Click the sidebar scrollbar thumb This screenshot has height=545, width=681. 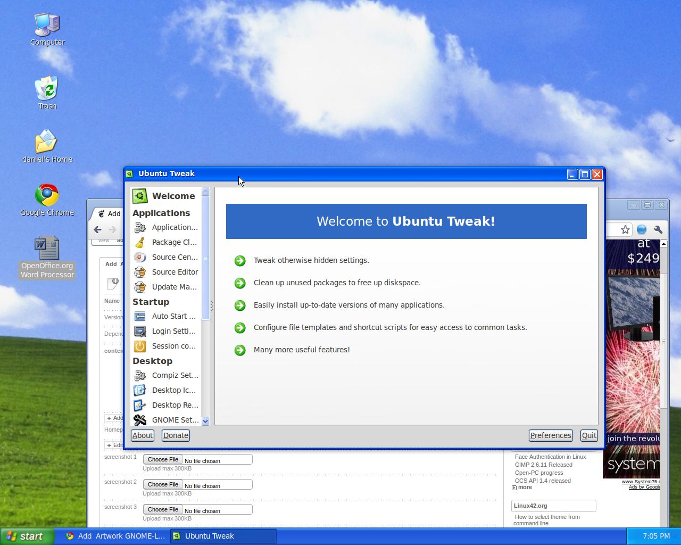(x=206, y=258)
